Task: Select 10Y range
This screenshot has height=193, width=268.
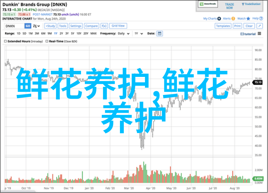Action: [79, 33]
